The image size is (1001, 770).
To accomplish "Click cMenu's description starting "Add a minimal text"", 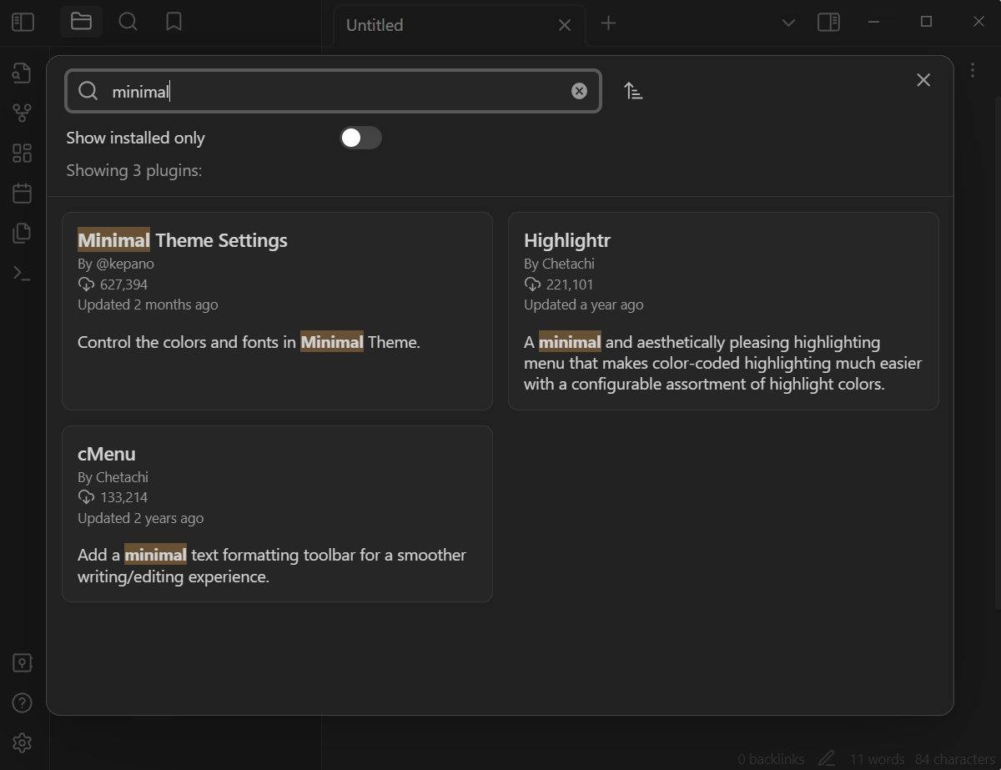I will click(x=272, y=566).
